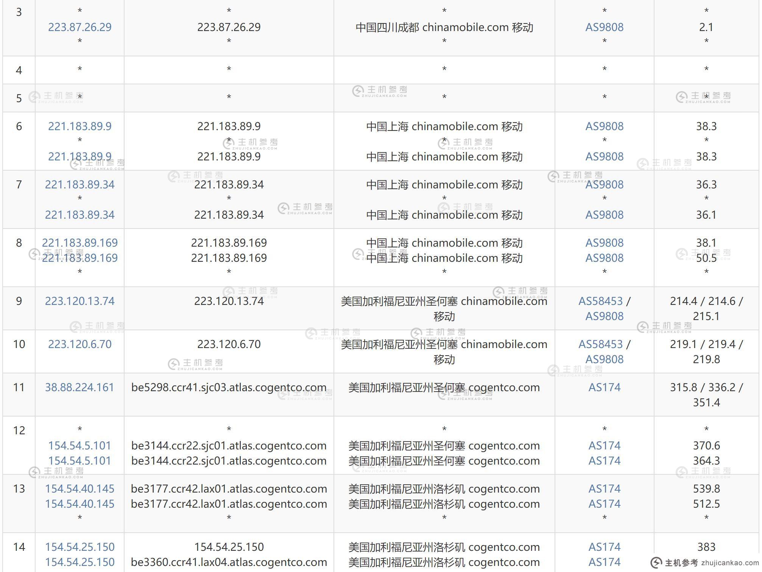
Task: Click hop number 11 in the table
Action: (19, 387)
